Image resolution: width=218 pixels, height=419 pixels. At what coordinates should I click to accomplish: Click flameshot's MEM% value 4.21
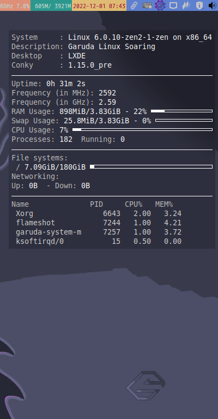pyautogui.click(x=173, y=223)
